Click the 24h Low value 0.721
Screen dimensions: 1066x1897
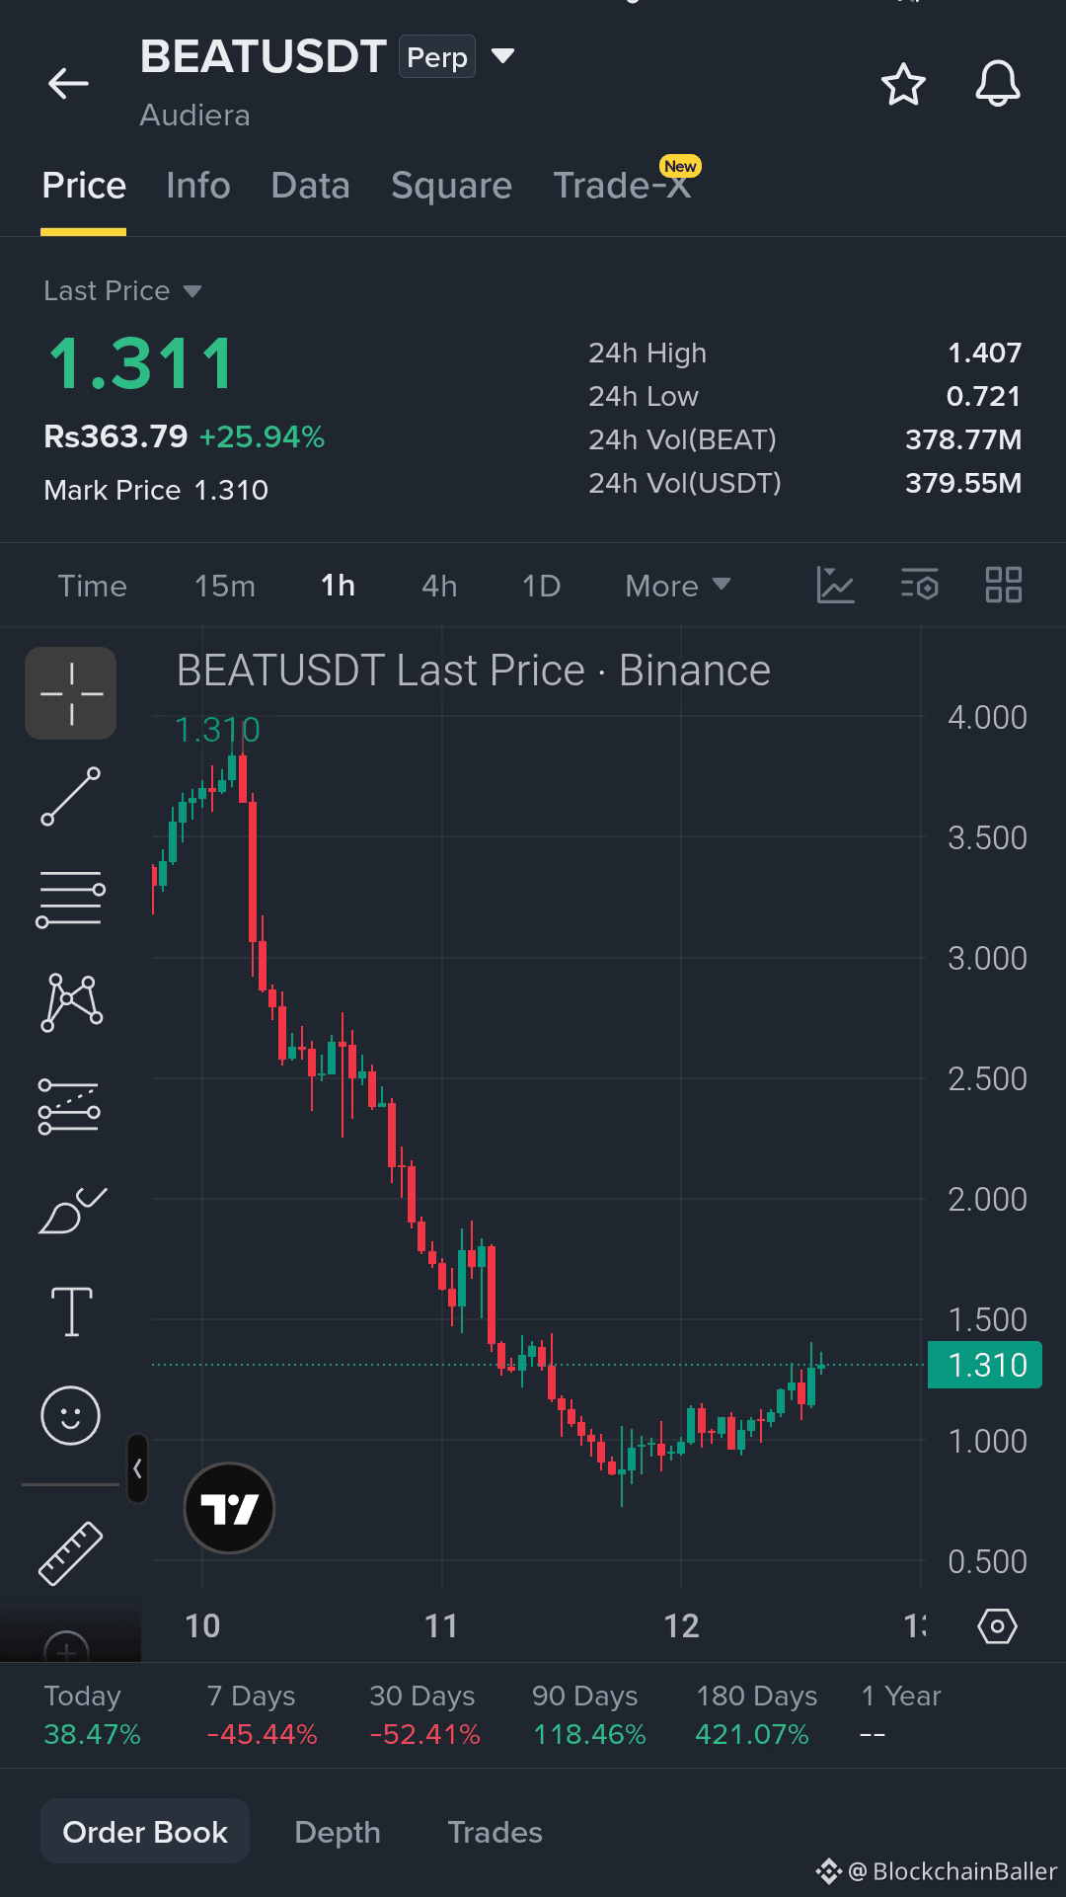point(984,396)
